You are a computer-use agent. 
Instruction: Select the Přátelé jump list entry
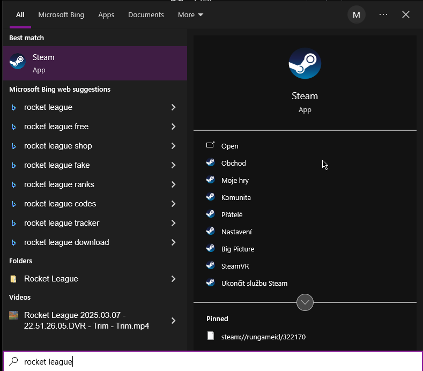(x=232, y=214)
